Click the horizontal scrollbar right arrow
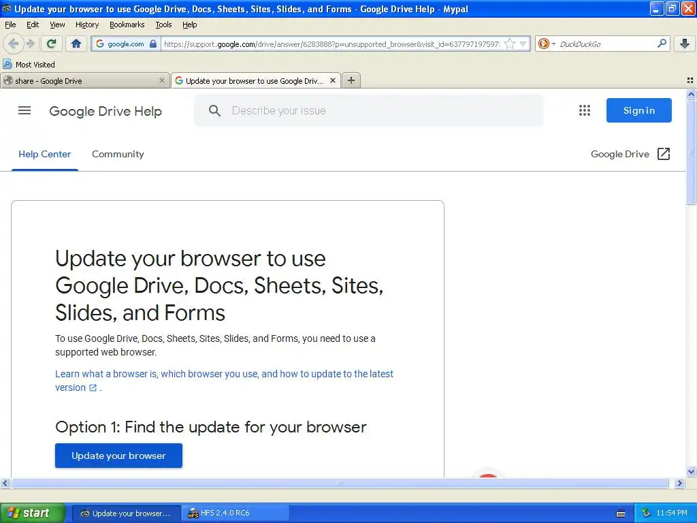Image resolution: width=697 pixels, height=523 pixels. (x=679, y=483)
